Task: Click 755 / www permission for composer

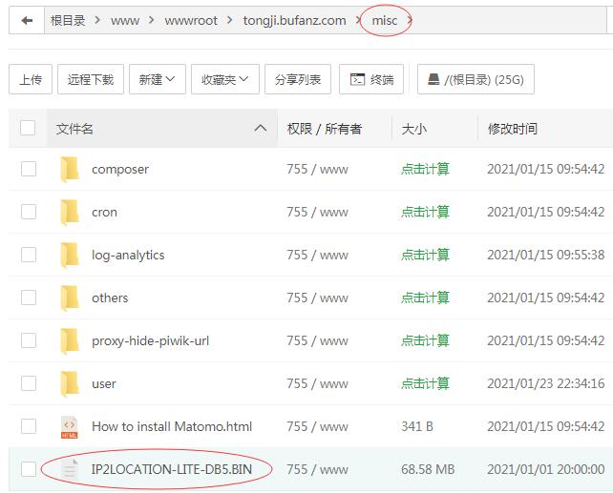Action: [317, 169]
